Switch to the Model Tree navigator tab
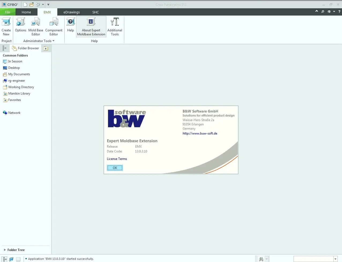Screen dimensions: 342x262 (x=5, y=48)
